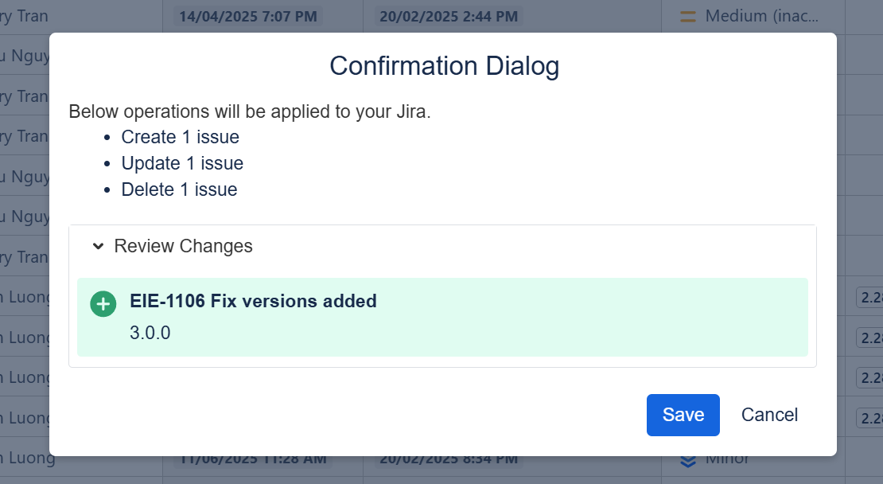The height and width of the screenshot is (484, 883).
Task: Select the EIE-1106 Fix versions added heading
Action: coord(253,301)
